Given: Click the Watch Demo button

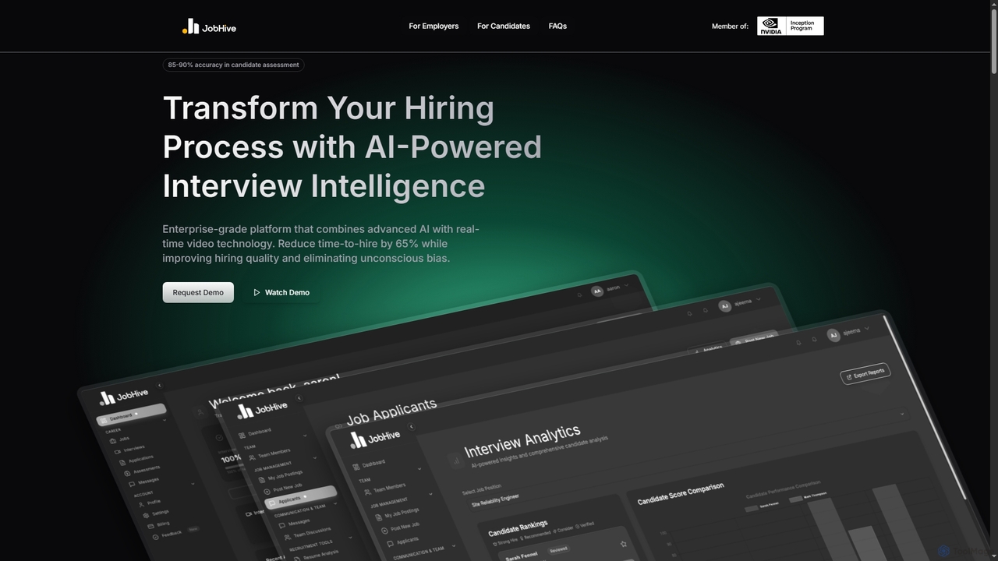Looking at the screenshot, I should 281,292.
